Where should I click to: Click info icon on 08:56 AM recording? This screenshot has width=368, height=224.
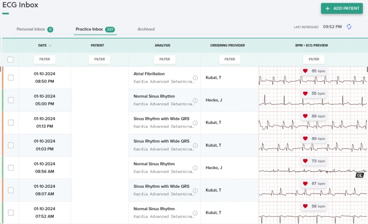pyautogui.click(x=195, y=168)
